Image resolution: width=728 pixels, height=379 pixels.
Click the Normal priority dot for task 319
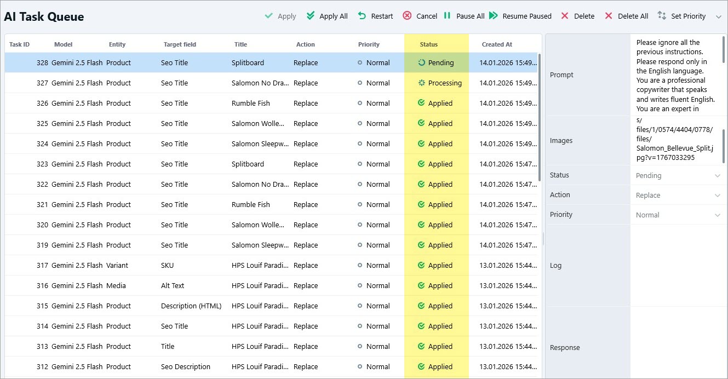360,245
